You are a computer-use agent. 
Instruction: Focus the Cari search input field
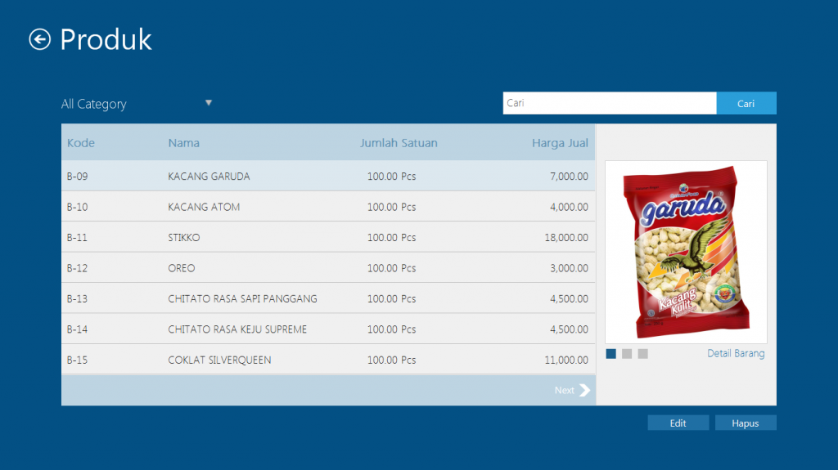(x=609, y=103)
